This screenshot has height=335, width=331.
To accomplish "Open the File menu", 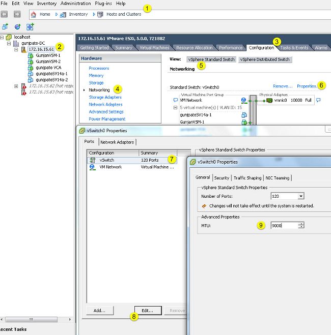I will (4, 4).
